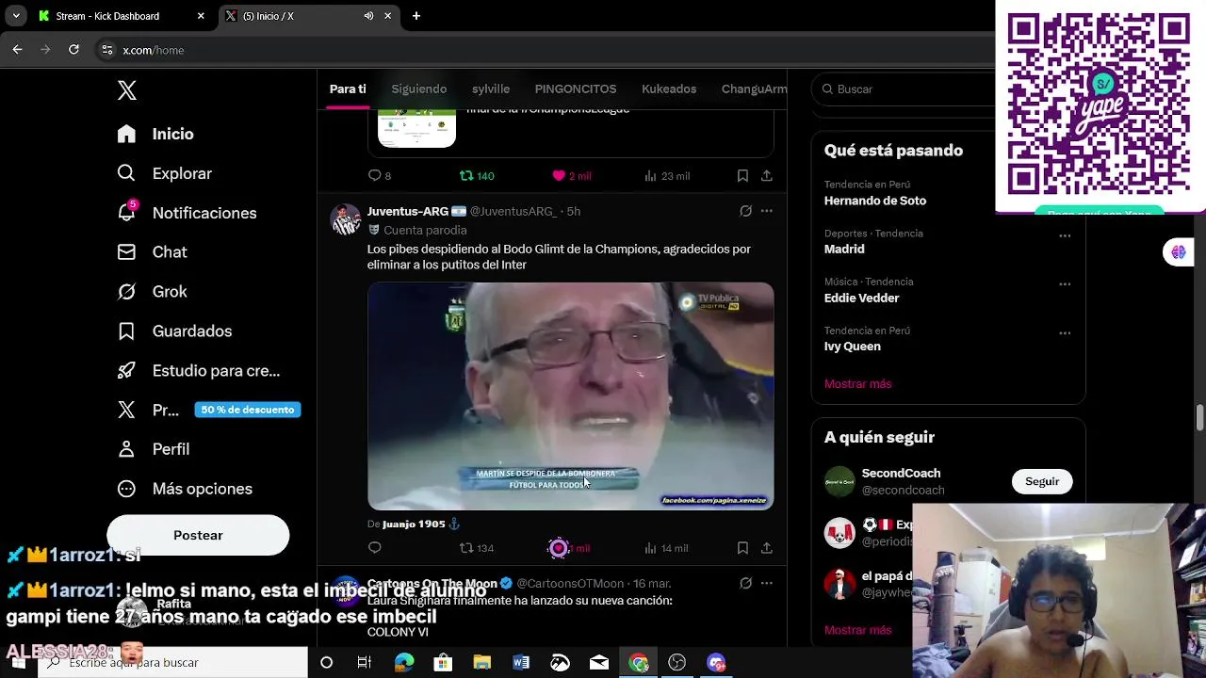Open more options on Juventus-ARG post
The width and height of the screenshot is (1206, 678).
coord(767,211)
